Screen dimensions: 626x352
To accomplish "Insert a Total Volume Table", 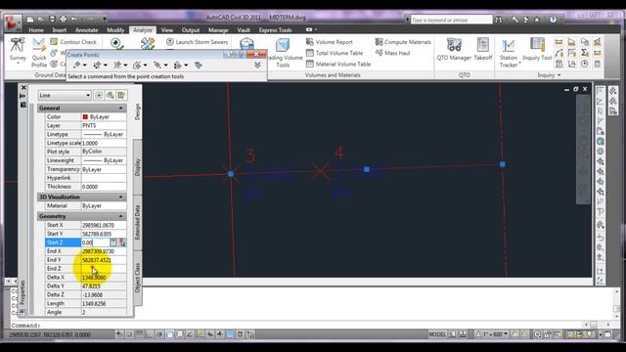I will coord(335,53).
